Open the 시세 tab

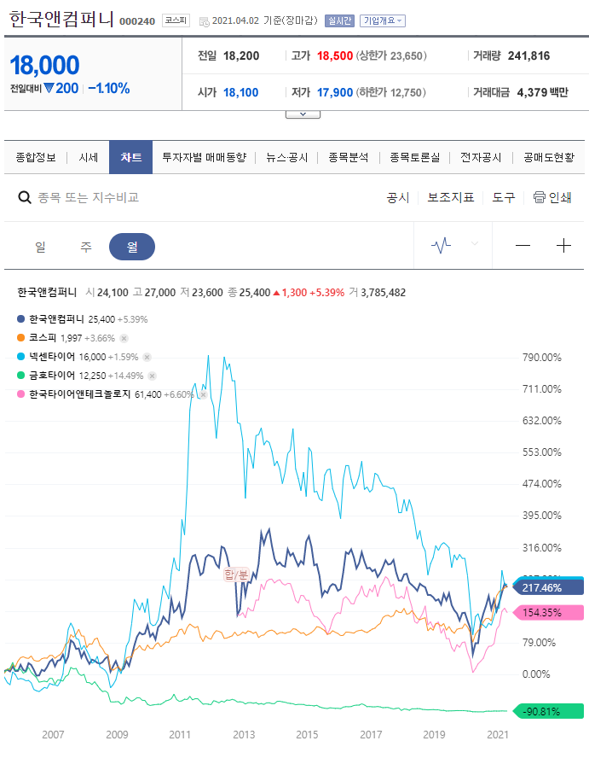(89, 157)
